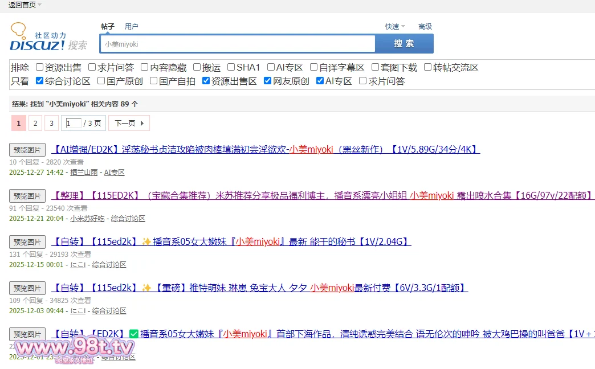The height and width of the screenshot is (369, 595).
Task: Go to results page 2
Action: point(35,123)
